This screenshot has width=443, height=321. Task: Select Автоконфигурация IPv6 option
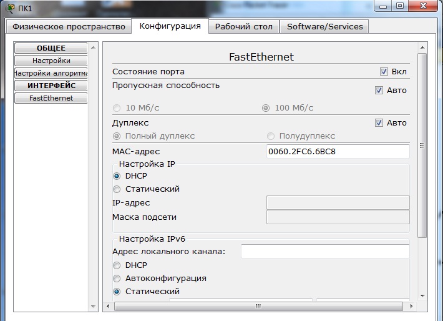click(x=117, y=279)
